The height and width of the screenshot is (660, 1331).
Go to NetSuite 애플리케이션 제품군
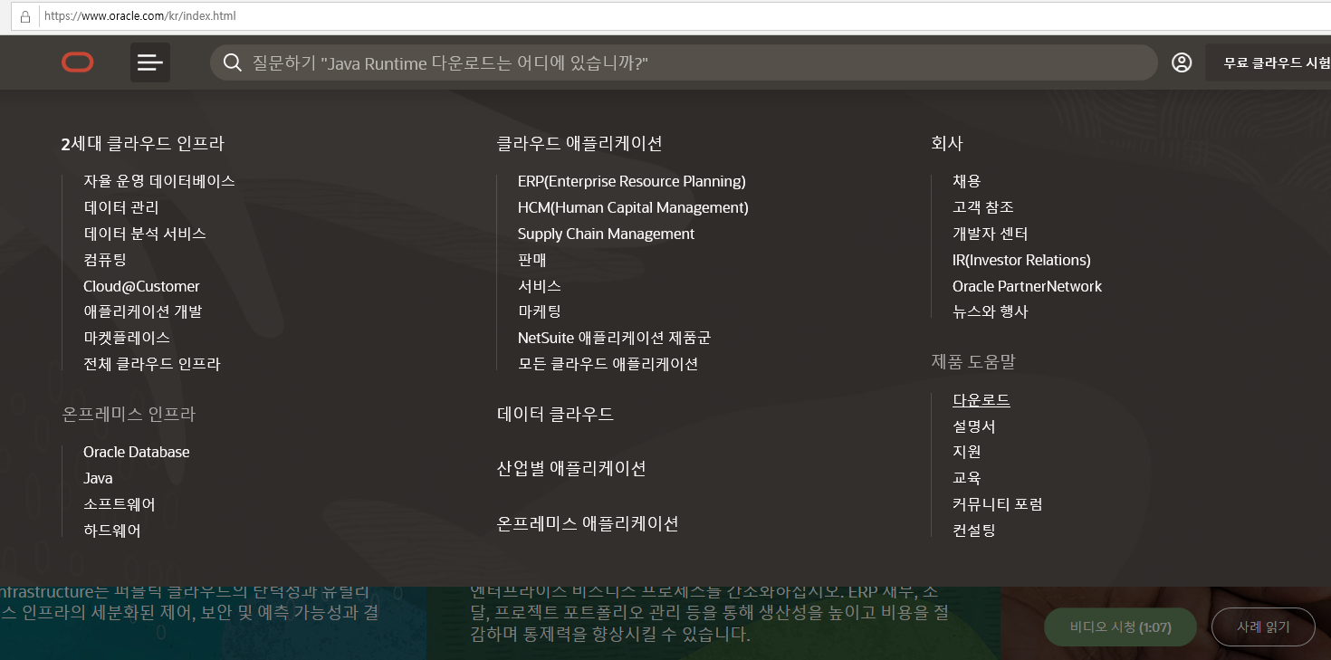(x=615, y=338)
